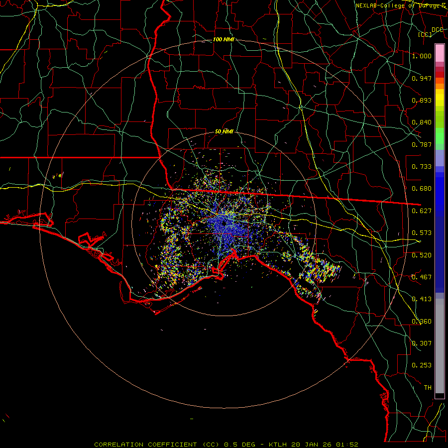Select the 0.947 color scale value
Screen dimensions: 448x448
pos(422,78)
